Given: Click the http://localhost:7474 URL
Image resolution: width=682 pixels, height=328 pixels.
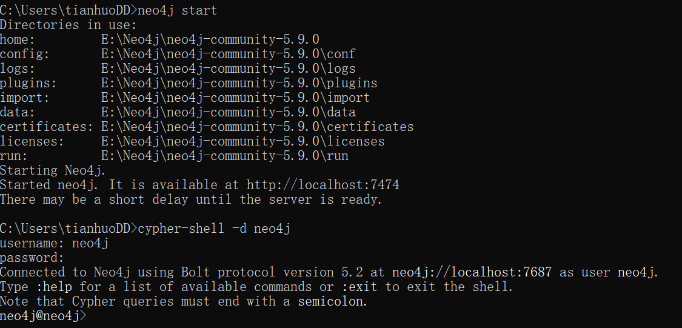Looking at the screenshot, I should [x=323, y=185].
